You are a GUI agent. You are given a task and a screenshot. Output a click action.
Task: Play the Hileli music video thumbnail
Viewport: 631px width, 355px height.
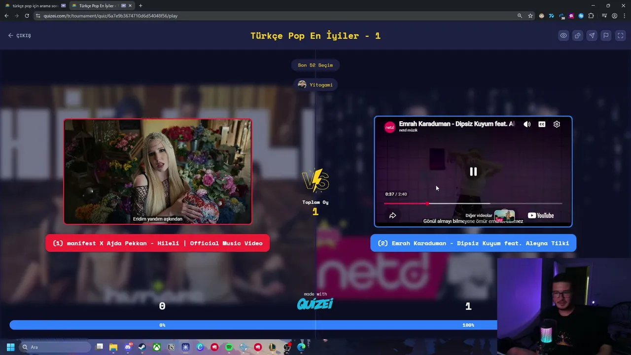[x=158, y=172]
